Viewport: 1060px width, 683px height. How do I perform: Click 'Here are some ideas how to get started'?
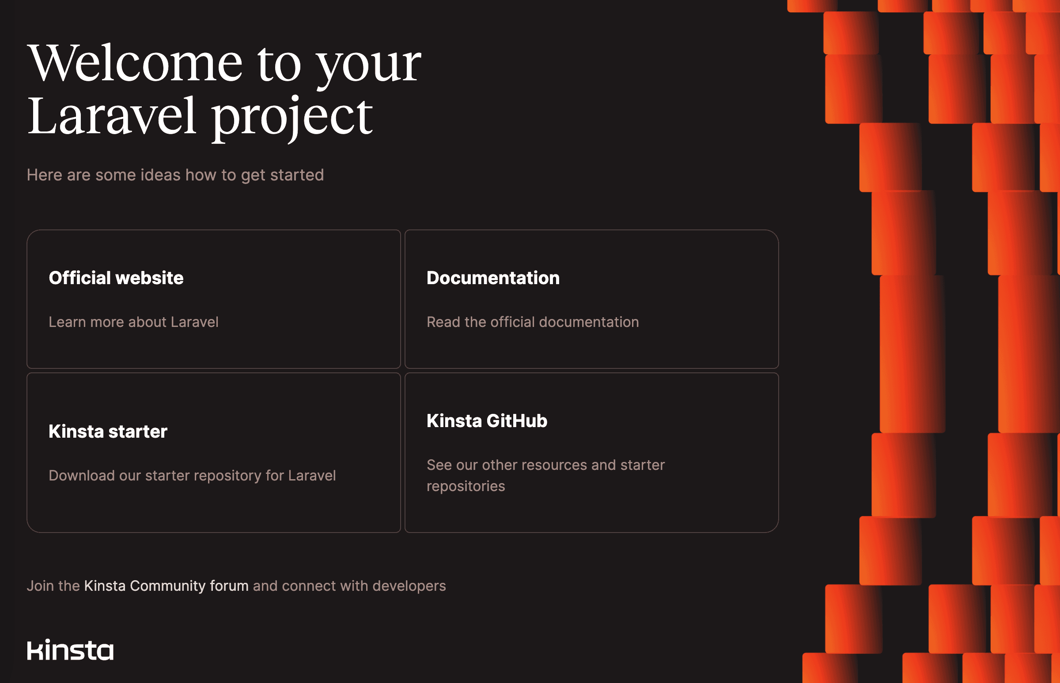click(176, 175)
